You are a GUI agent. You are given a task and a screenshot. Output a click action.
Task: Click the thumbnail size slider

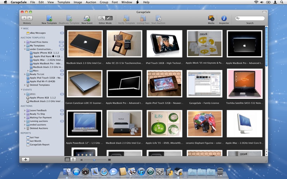94,160
